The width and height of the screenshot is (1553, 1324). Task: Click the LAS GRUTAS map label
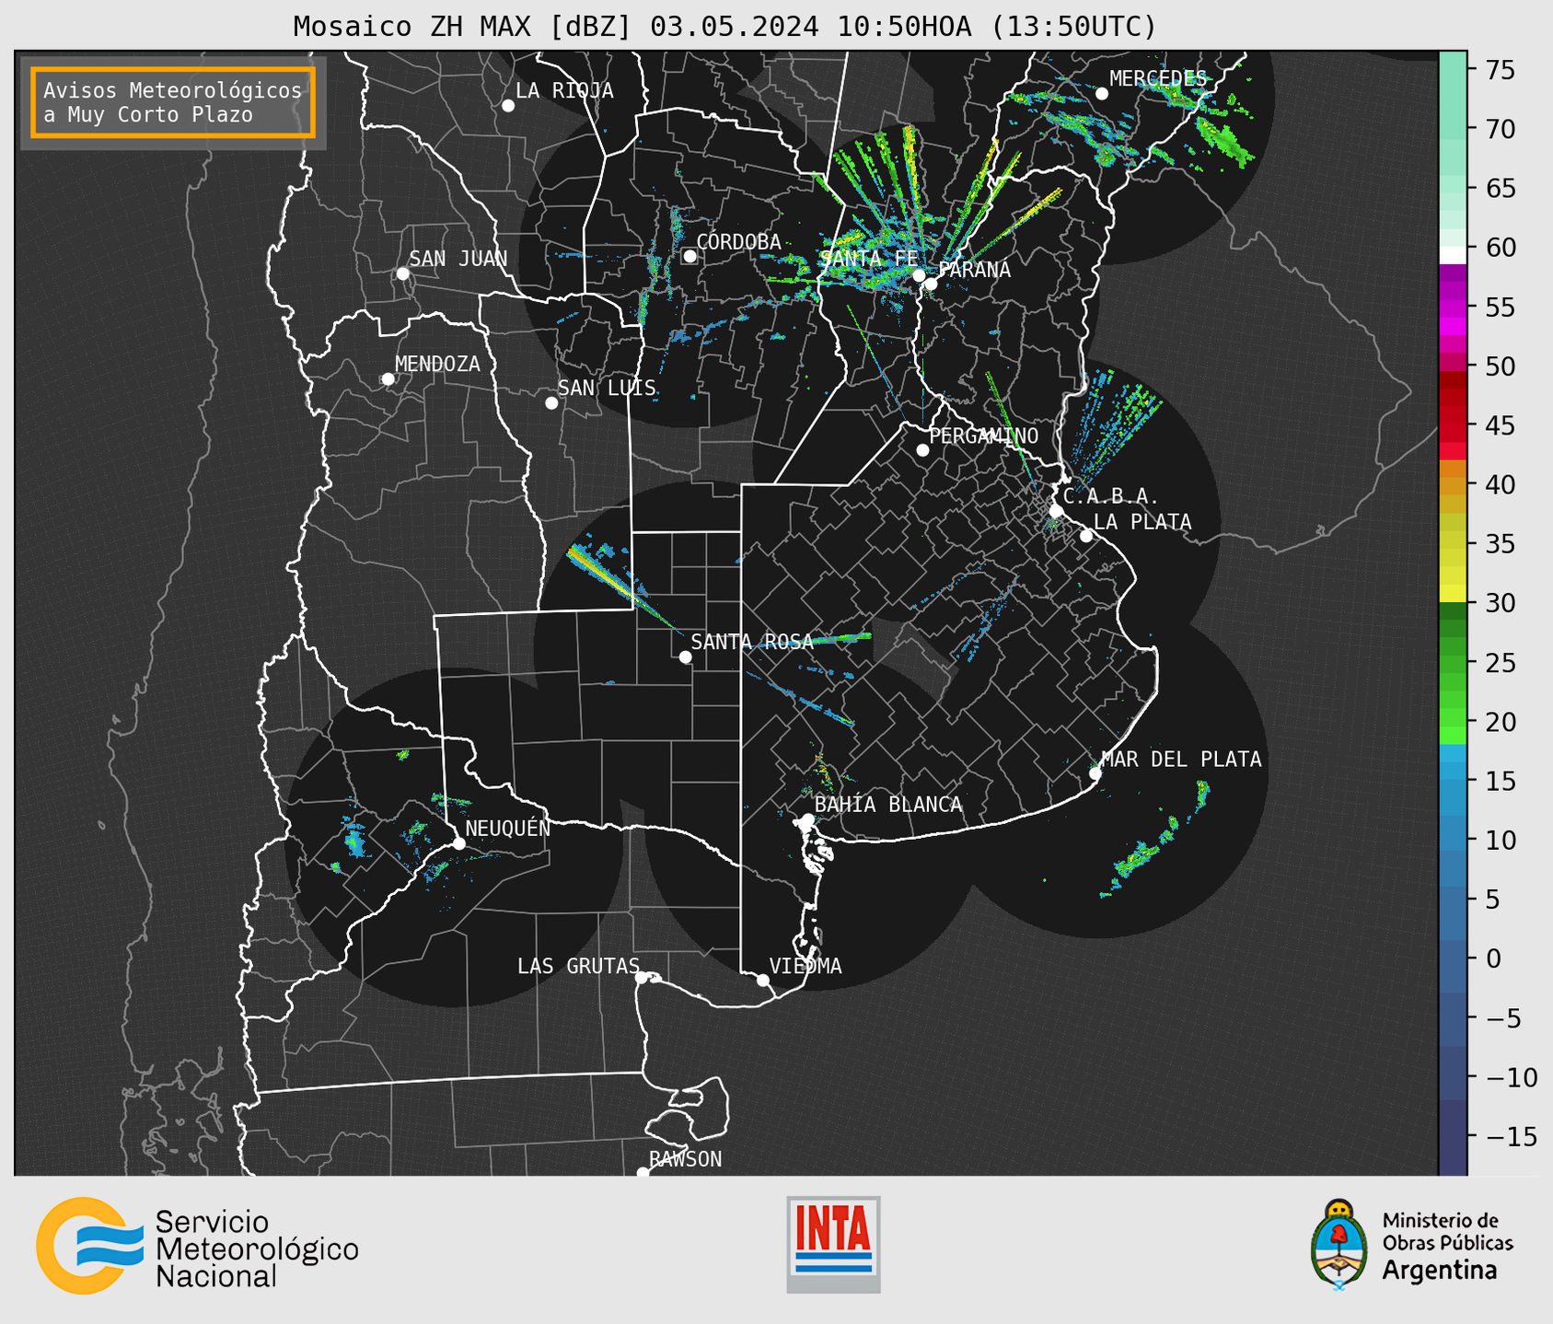tap(578, 966)
